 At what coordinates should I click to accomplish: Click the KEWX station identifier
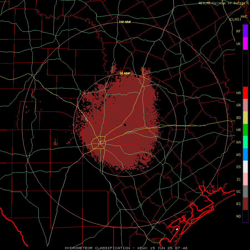pos(142,248)
